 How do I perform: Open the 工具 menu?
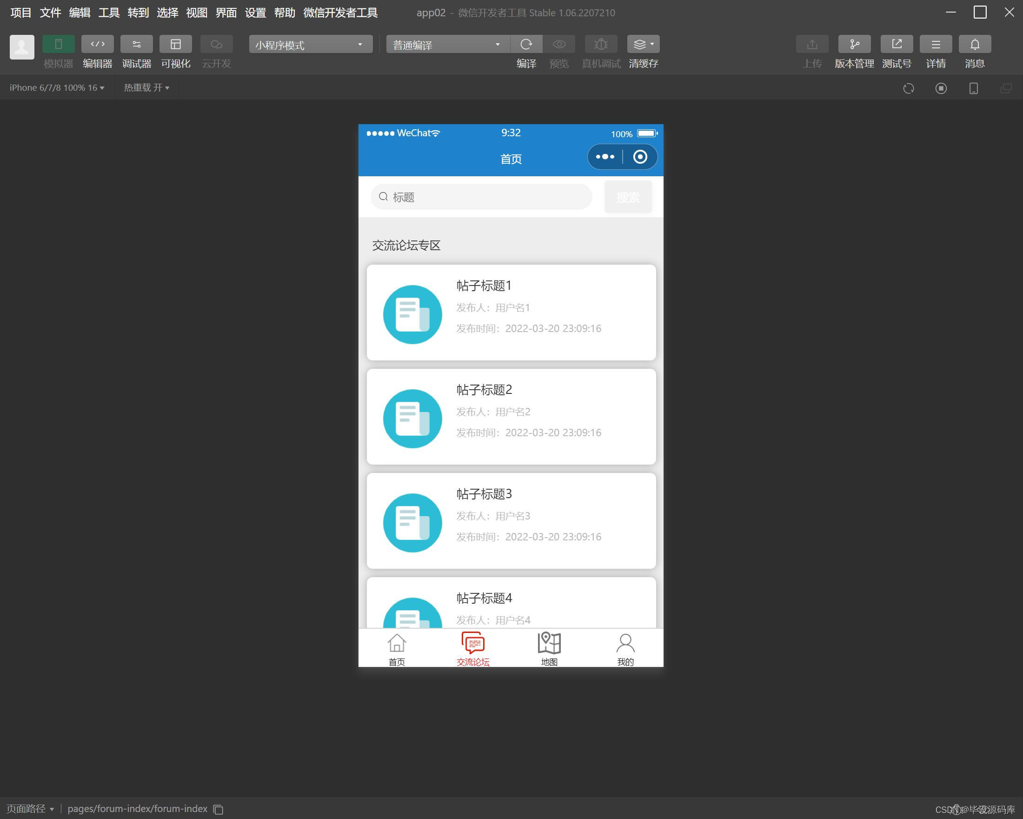coord(109,13)
